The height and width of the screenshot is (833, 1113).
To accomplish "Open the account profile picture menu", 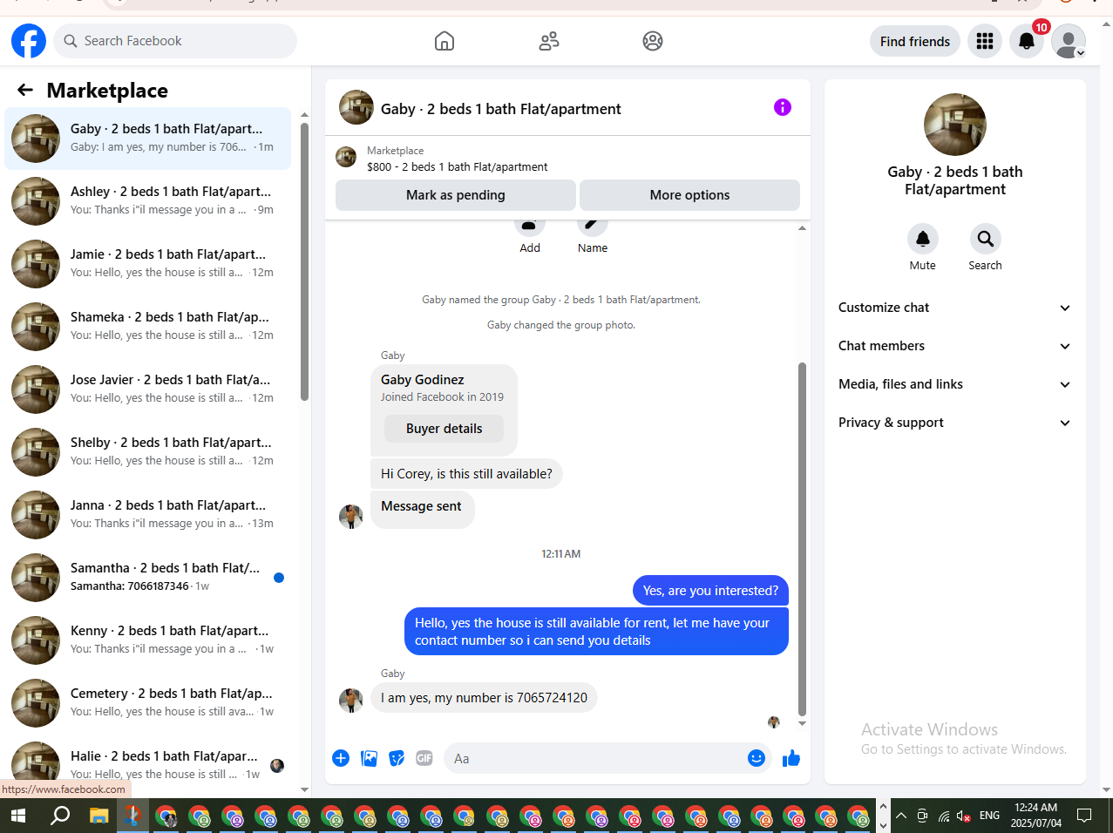I will (x=1069, y=41).
